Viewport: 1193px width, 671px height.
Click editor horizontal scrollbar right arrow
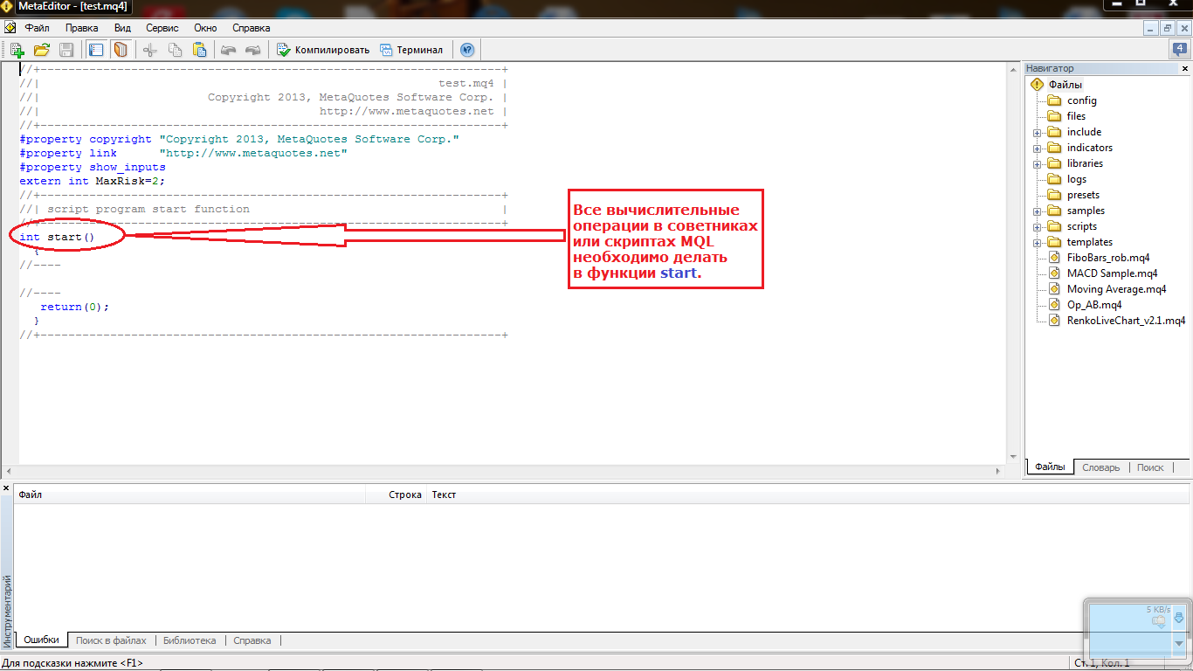tap(998, 470)
